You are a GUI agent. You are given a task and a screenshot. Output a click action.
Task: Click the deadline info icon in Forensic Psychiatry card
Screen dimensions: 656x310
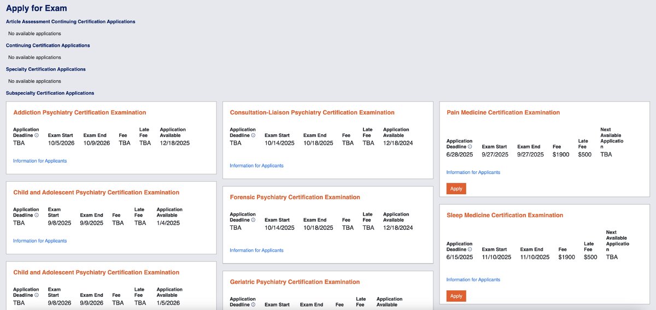pyautogui.click(x=253, y=220)
